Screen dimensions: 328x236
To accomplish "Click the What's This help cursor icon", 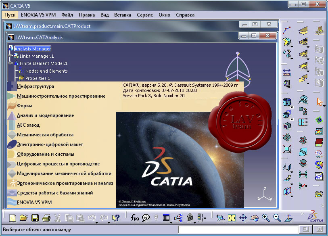I will (x=115, y=218).
